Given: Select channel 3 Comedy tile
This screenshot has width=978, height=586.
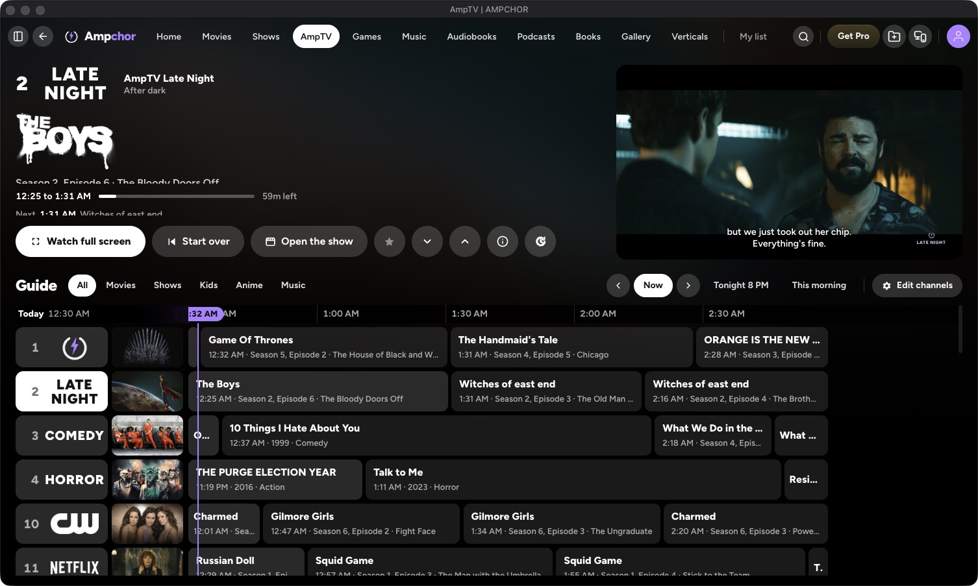Looking at the screenshot, I should pyautogui.click(x=62, y=435).
